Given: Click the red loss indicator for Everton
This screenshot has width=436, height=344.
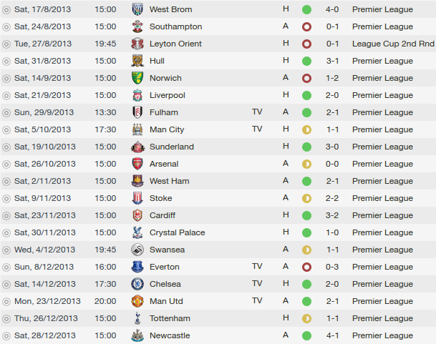Looking at the screenshot, I should point(306,267).
